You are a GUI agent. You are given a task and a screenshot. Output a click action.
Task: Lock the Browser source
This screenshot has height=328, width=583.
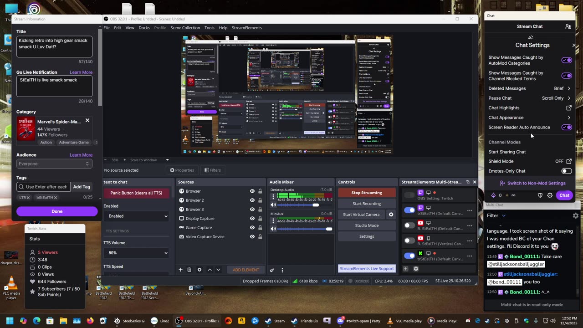point(260,191)
